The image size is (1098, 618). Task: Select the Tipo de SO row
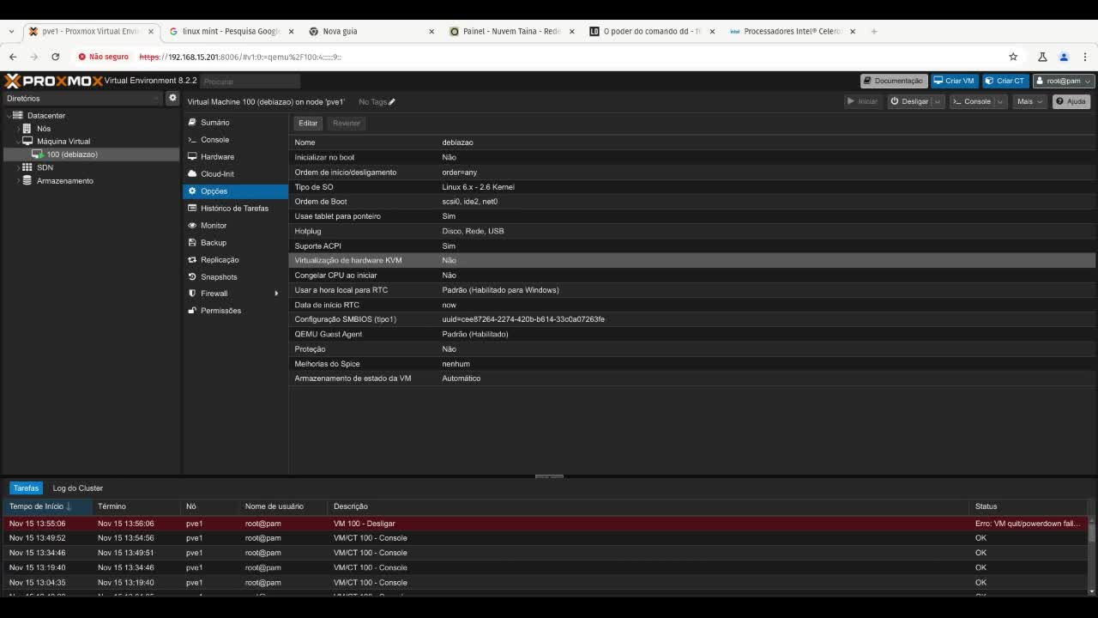point(691,187)
